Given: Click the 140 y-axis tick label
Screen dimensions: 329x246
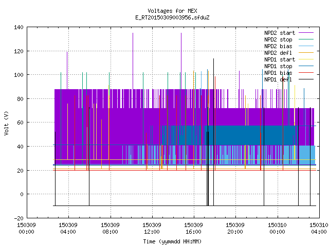Looking at the screenshot, I should click(19, 27).
